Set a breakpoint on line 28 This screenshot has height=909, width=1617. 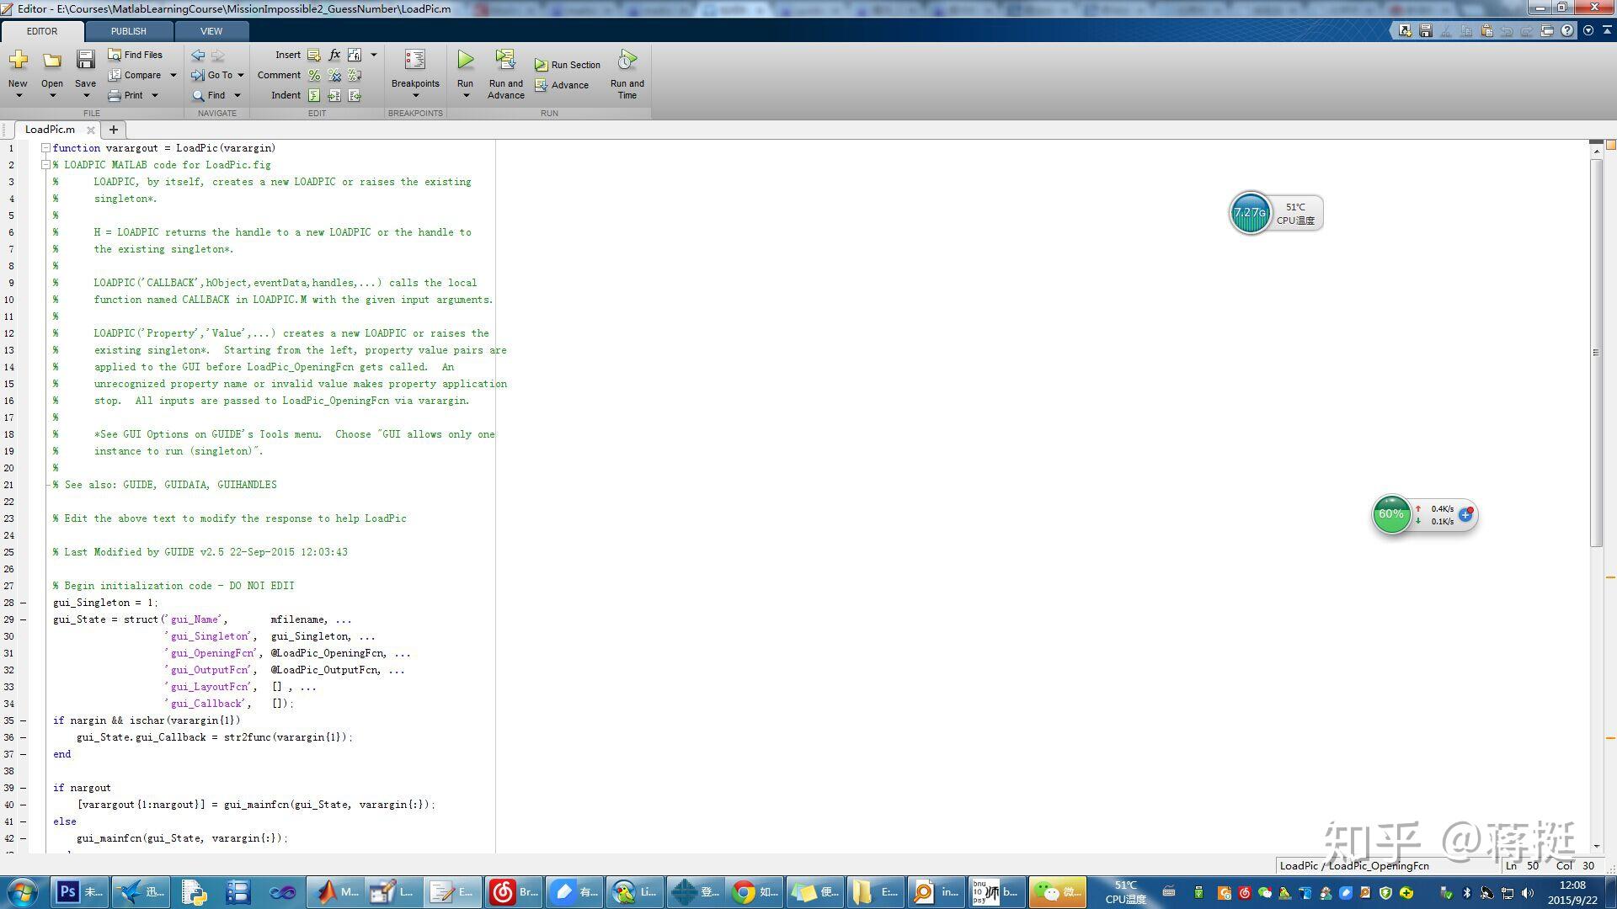23,603
